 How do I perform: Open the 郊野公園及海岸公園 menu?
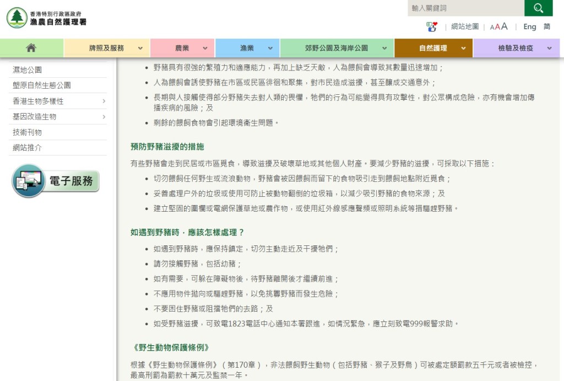(337, 48)
